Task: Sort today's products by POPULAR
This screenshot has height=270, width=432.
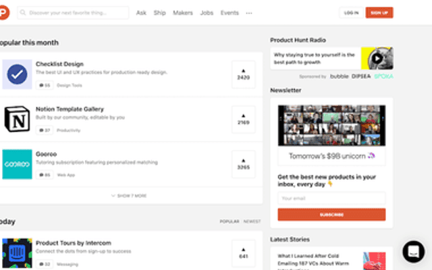Action: [x=230, y=221]
